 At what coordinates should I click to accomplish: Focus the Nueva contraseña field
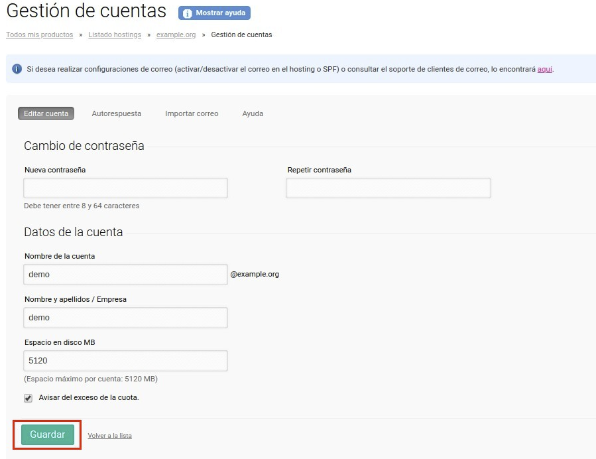click(x=125, y=188)
